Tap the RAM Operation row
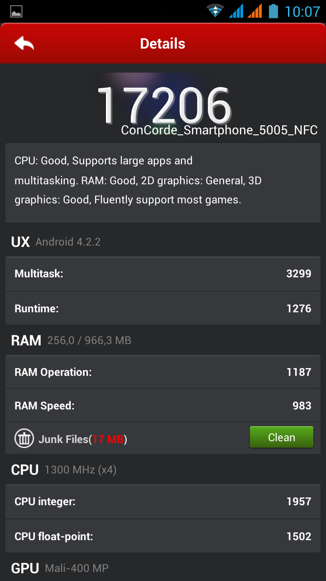326x581 pixels. (x=163, y=372)
